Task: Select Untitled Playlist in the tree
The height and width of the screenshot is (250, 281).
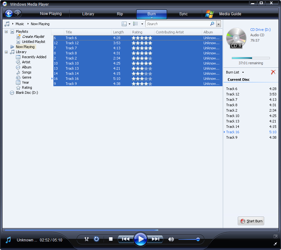Action: tap(33, 42)
